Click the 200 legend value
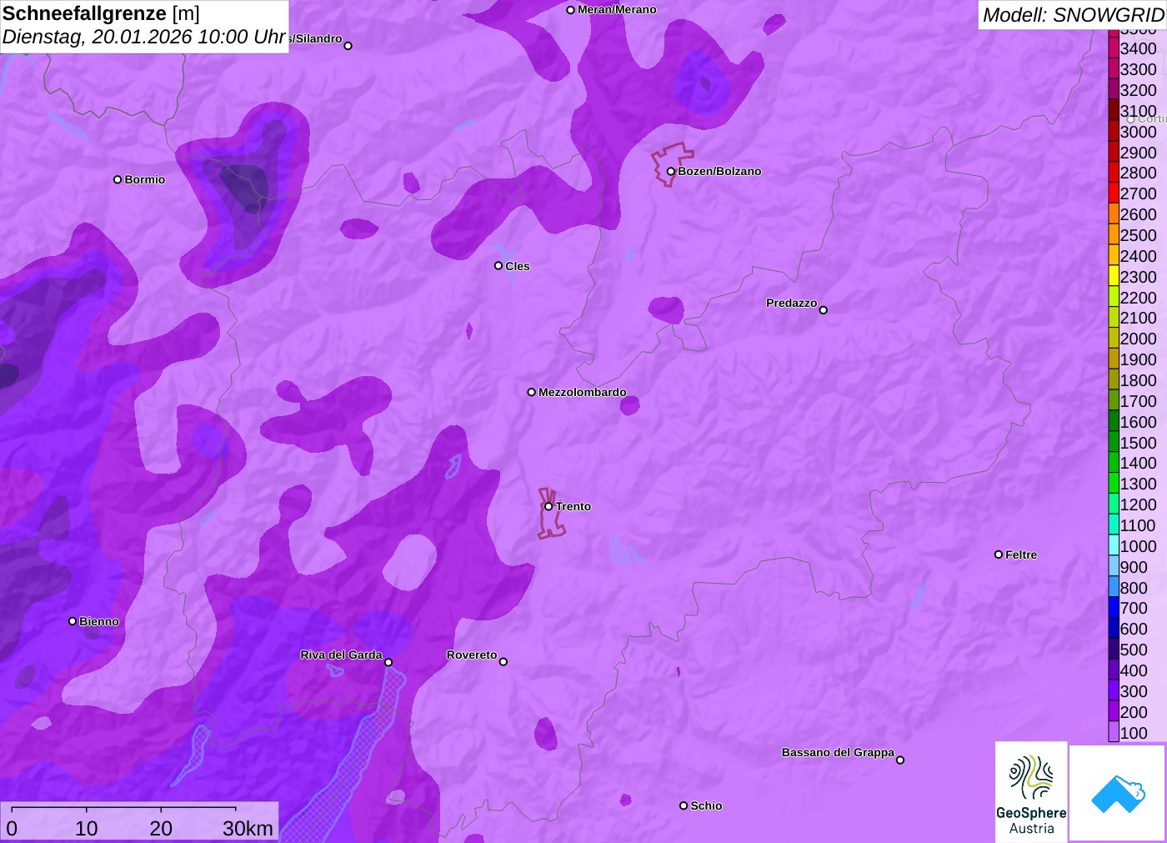Screen dimensions: 1167x843 [1134, 712]
